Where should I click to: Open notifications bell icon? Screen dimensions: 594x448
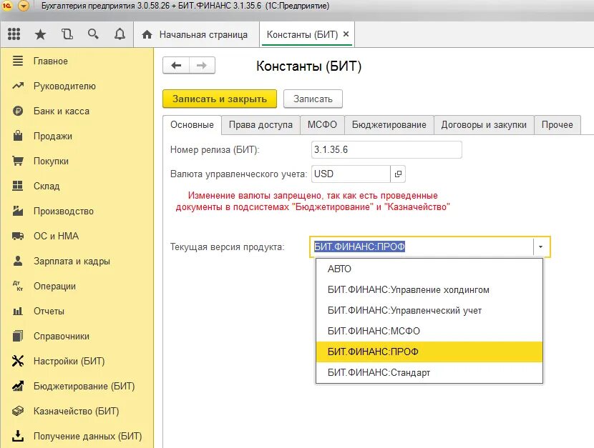[120, 34]
